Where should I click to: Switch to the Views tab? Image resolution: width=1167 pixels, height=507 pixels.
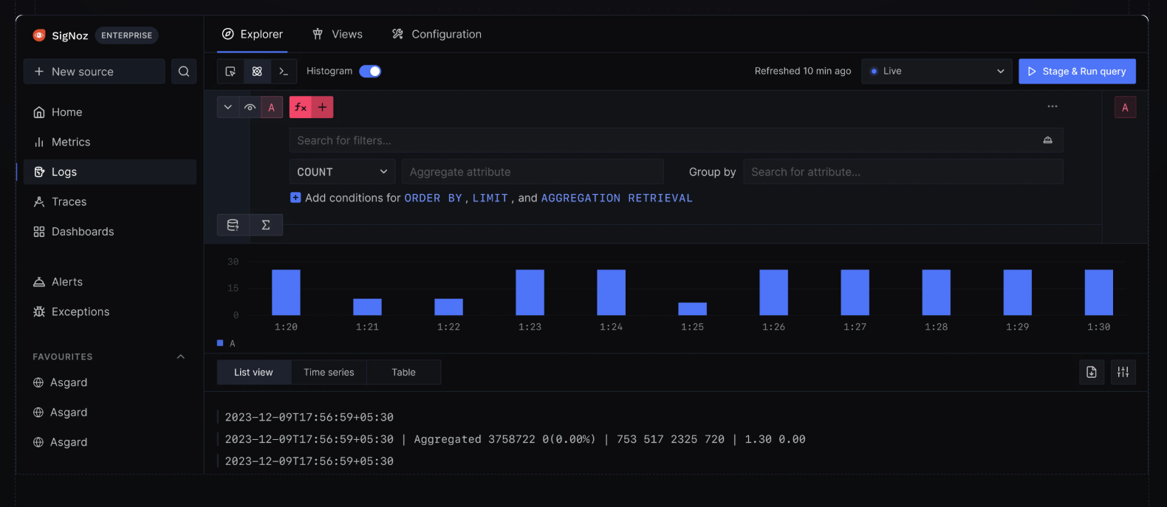pos(338,34)
